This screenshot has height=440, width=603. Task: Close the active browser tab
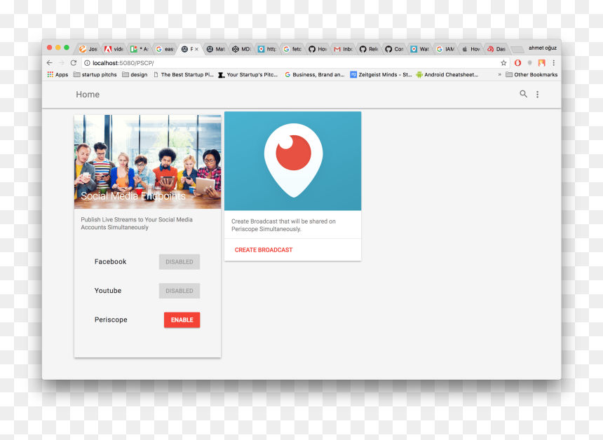[x=196, y=49]
